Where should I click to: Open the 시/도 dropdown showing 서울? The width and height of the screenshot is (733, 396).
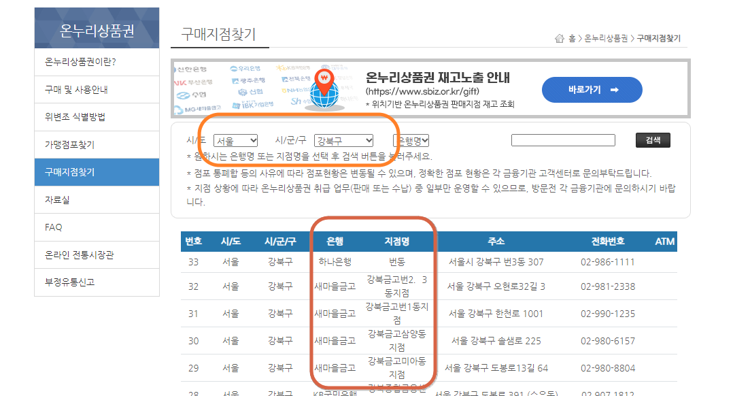click(x=235, y=140)
